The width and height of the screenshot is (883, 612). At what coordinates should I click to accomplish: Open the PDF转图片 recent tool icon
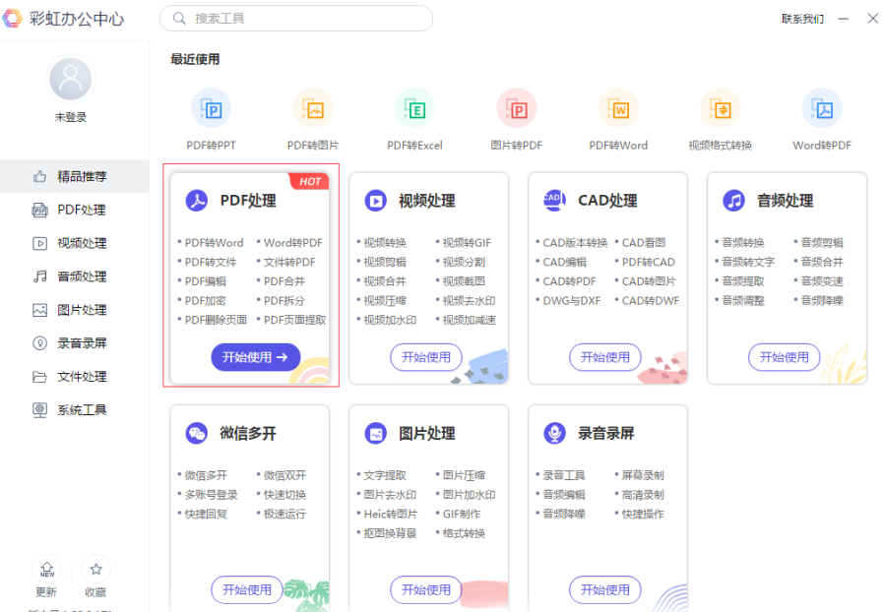(313, 108)
